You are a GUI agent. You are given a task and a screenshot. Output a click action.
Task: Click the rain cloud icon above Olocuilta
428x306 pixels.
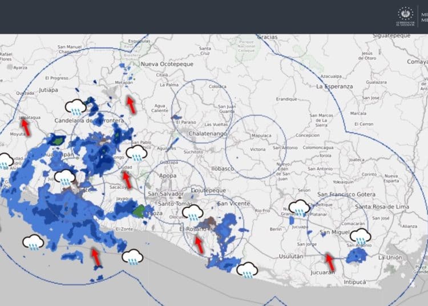tap(193, 212)
